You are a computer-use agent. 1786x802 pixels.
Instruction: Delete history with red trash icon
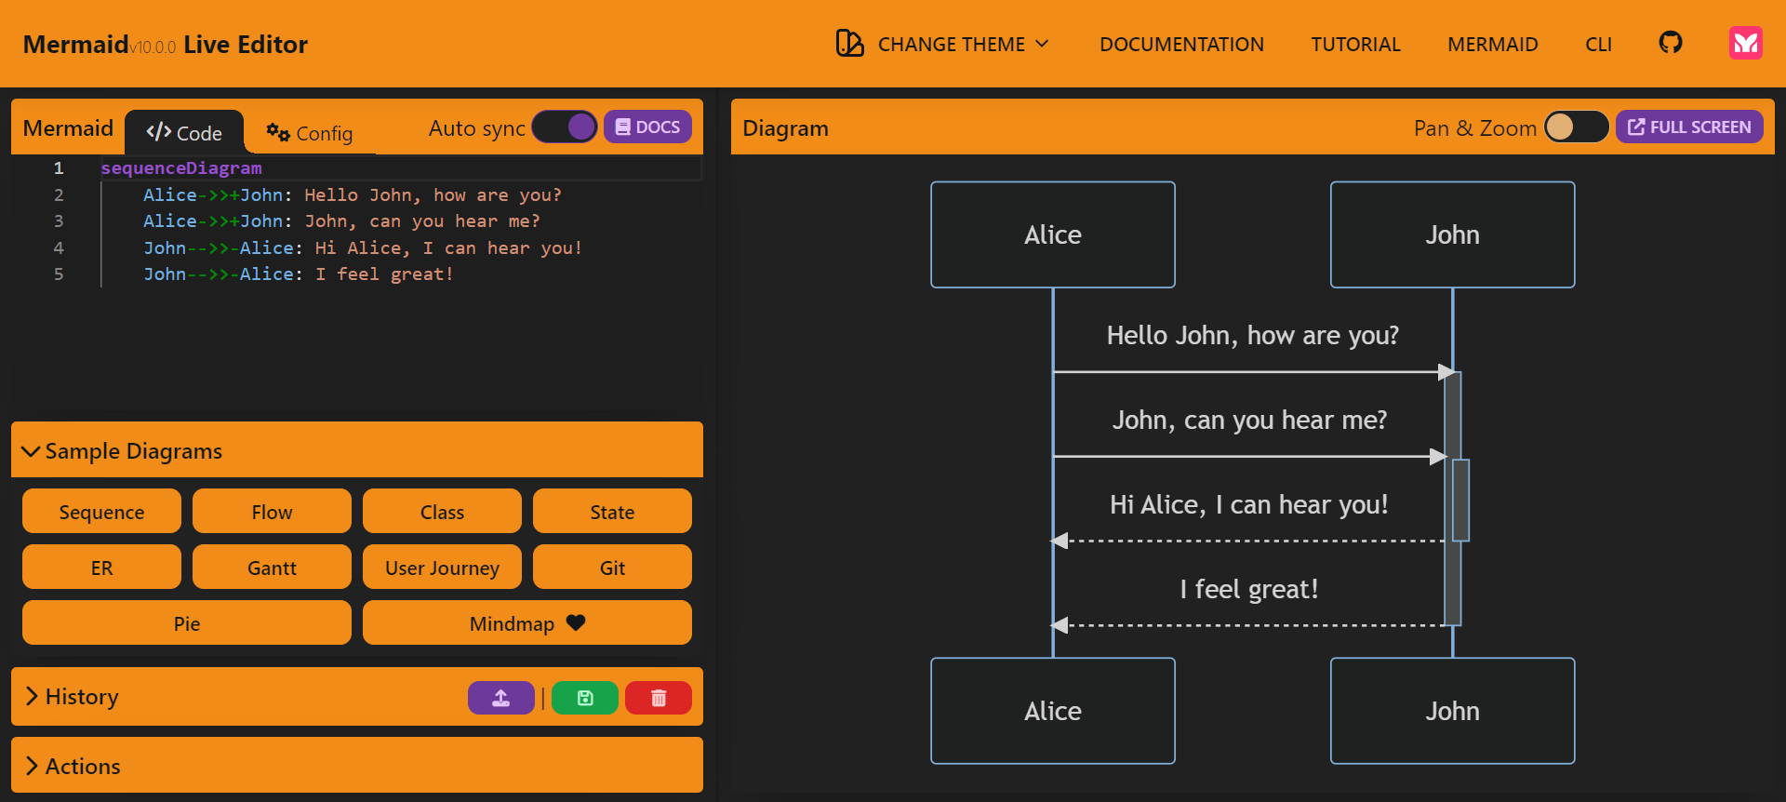pos(659,698)
